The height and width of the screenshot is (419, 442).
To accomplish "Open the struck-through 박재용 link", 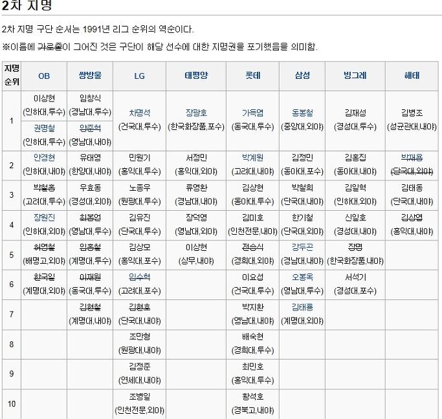I will 412,158.
